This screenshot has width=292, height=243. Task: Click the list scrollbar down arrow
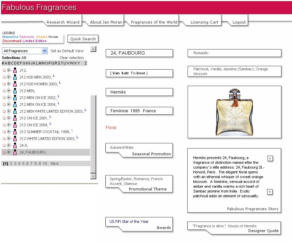[x=93, y=176]
